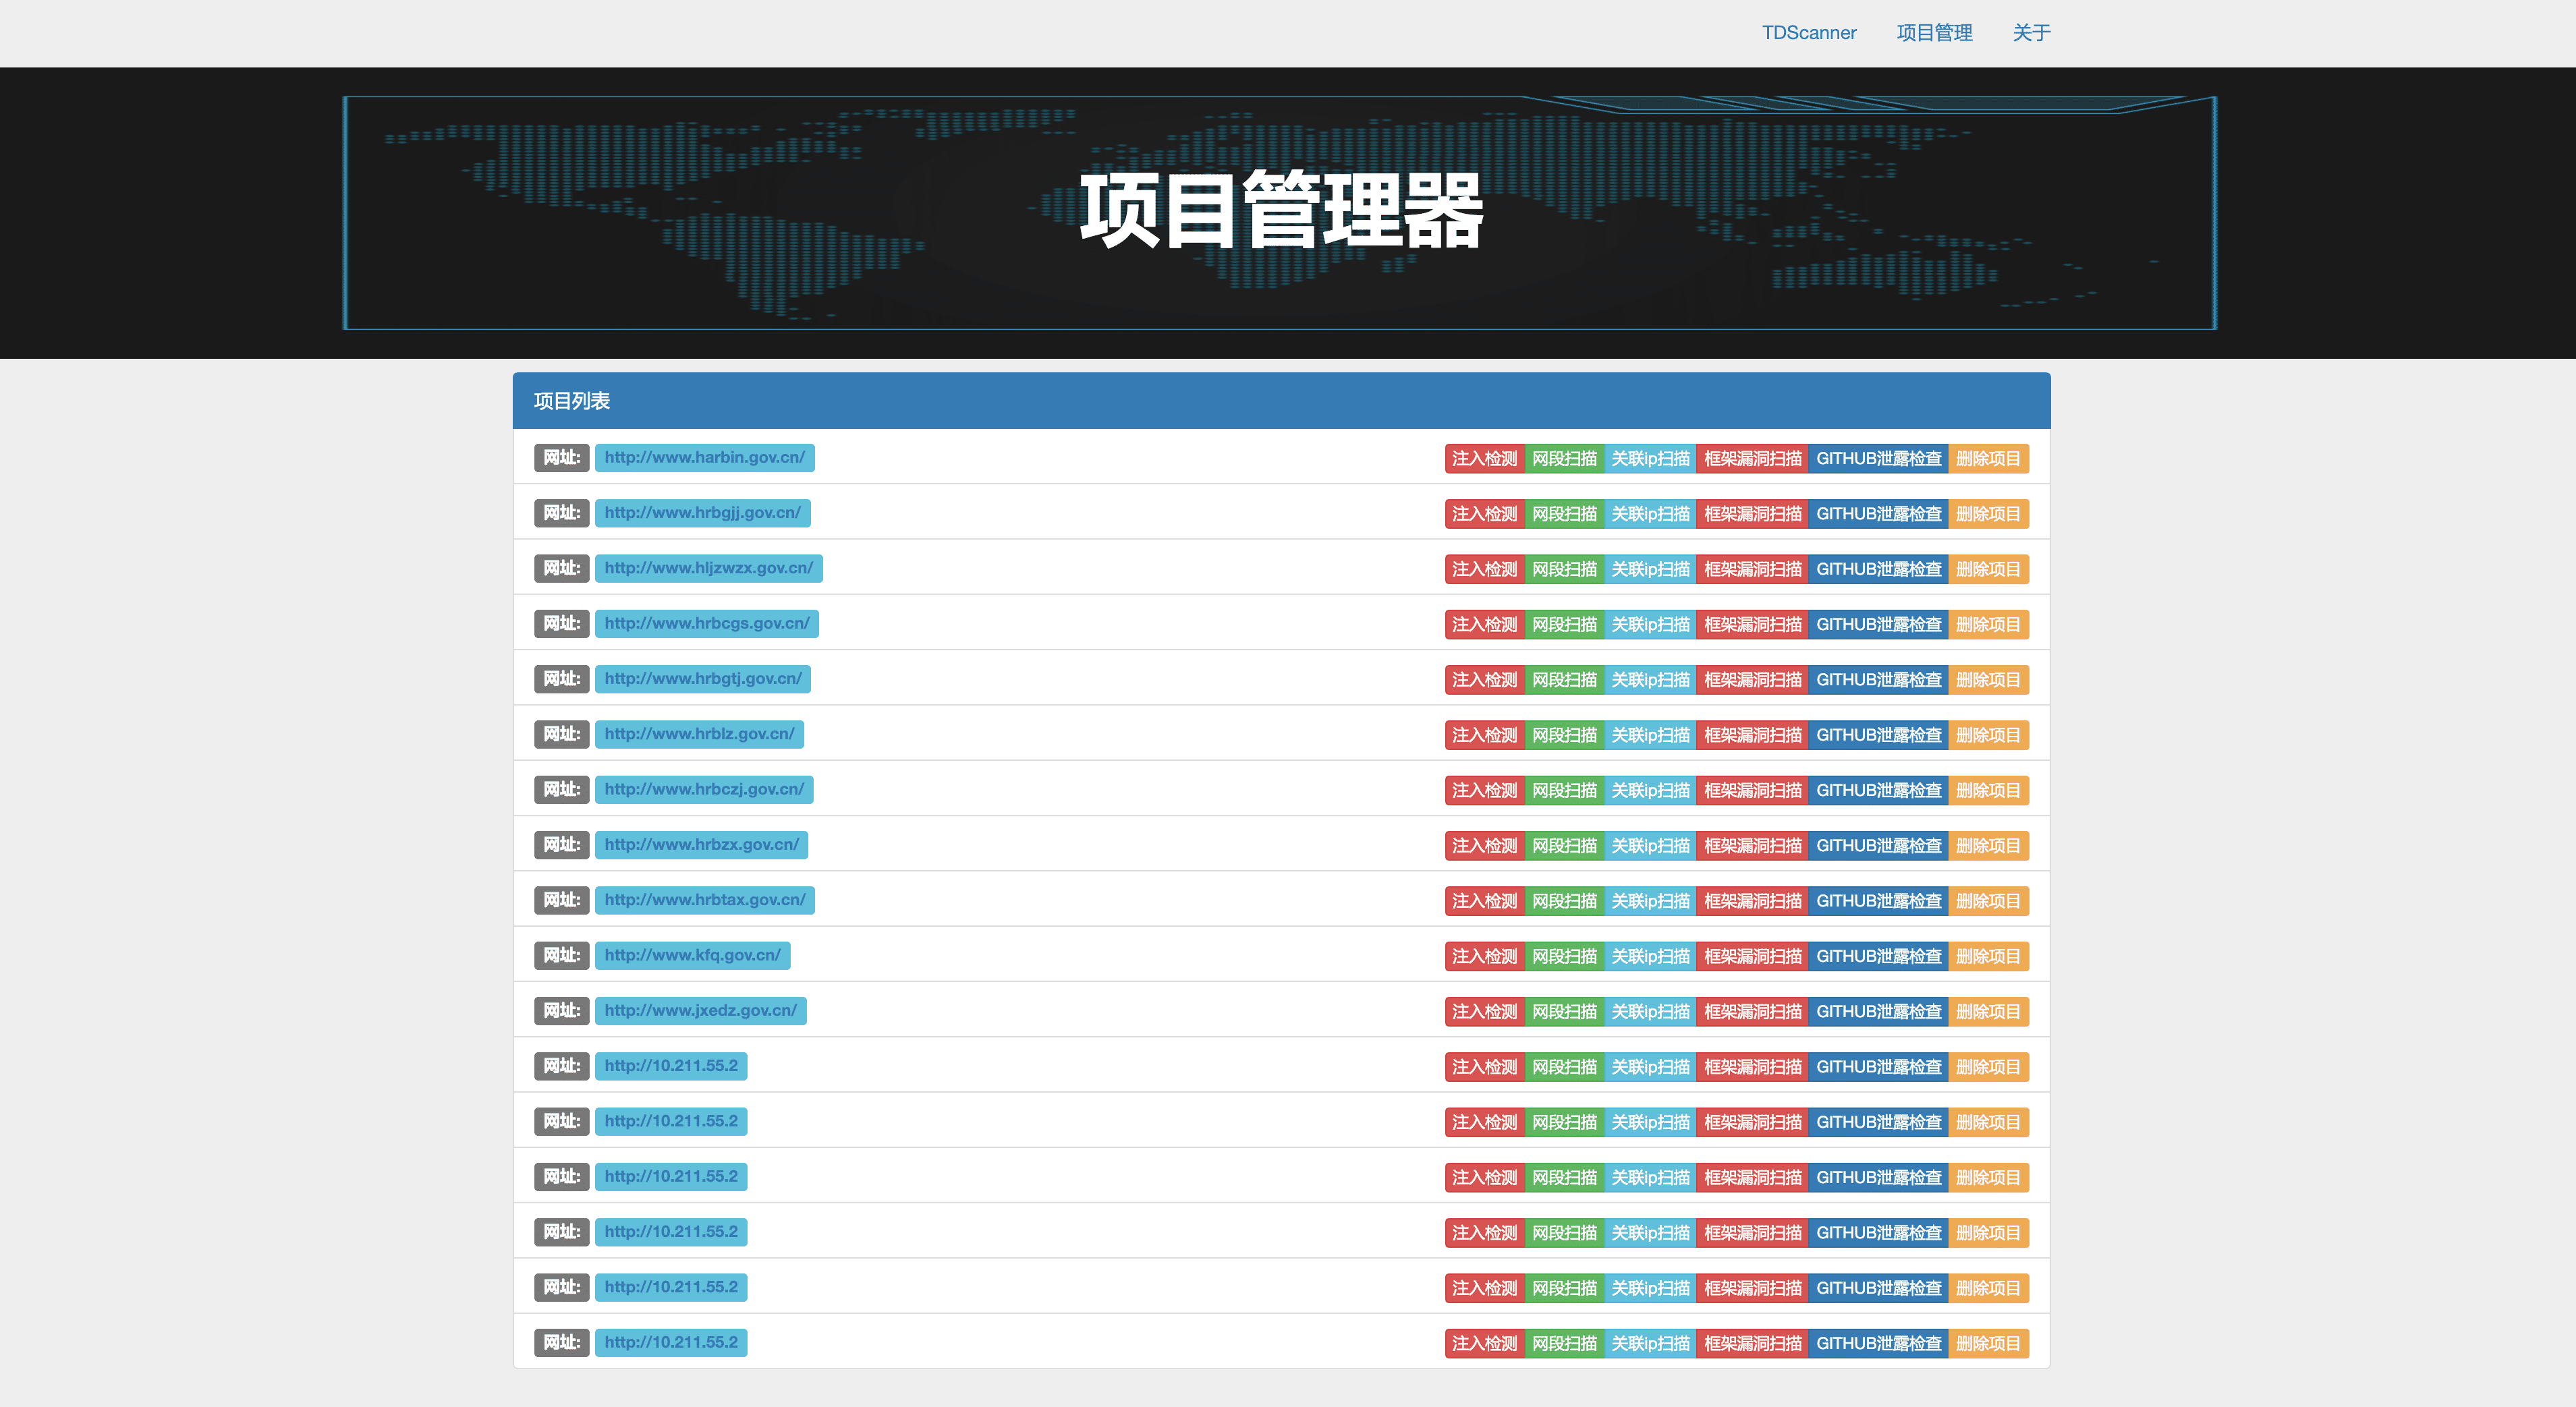Click the 关于 navigation link
The image size is (2576, 1407).
tap(2030, 33)
